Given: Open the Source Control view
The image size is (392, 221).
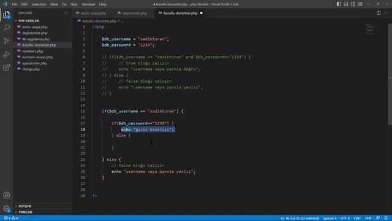Looking at the screenshot, I should click(x=7, y=41).
